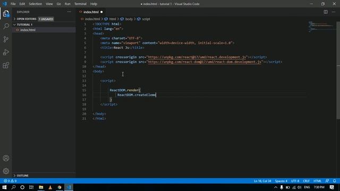Click the VS Code taskbar icon

tap(69, 187)
